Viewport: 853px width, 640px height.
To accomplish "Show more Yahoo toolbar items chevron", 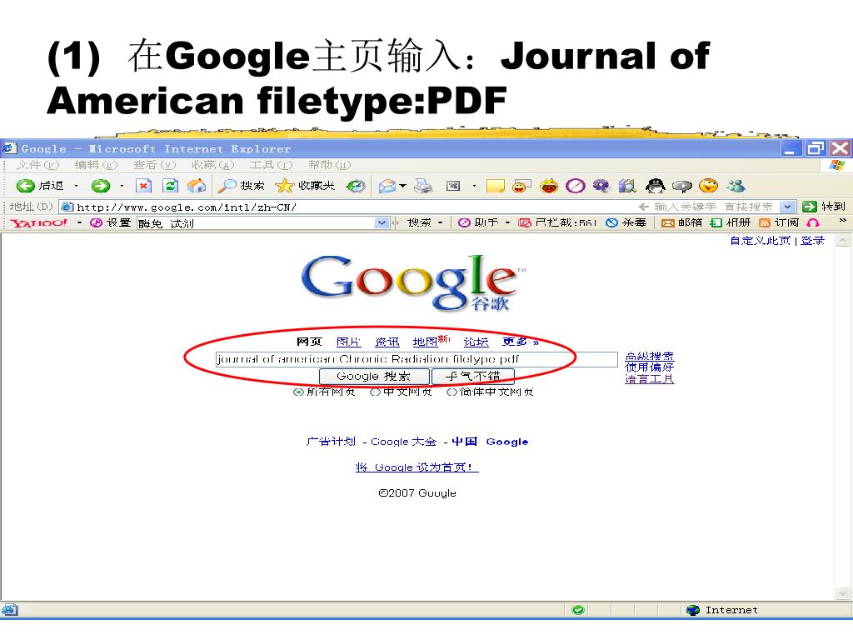I will [x=843, y=221].
